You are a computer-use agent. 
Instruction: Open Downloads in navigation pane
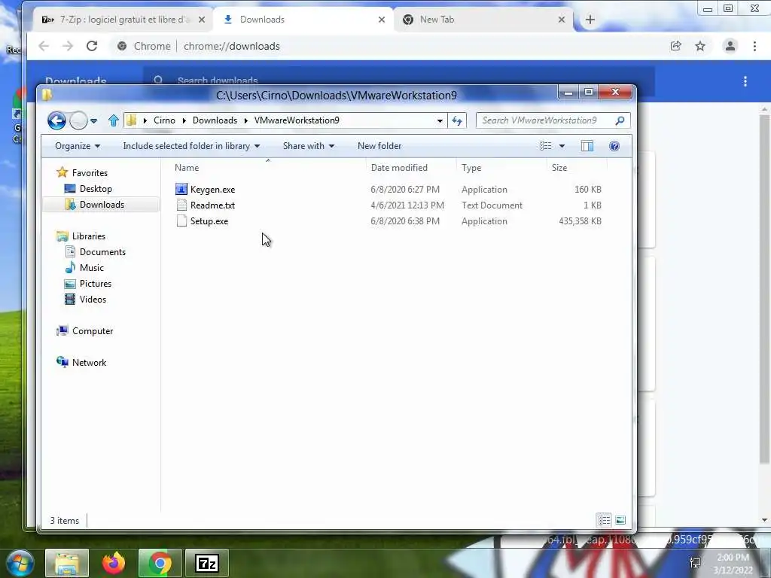point(102,205)
